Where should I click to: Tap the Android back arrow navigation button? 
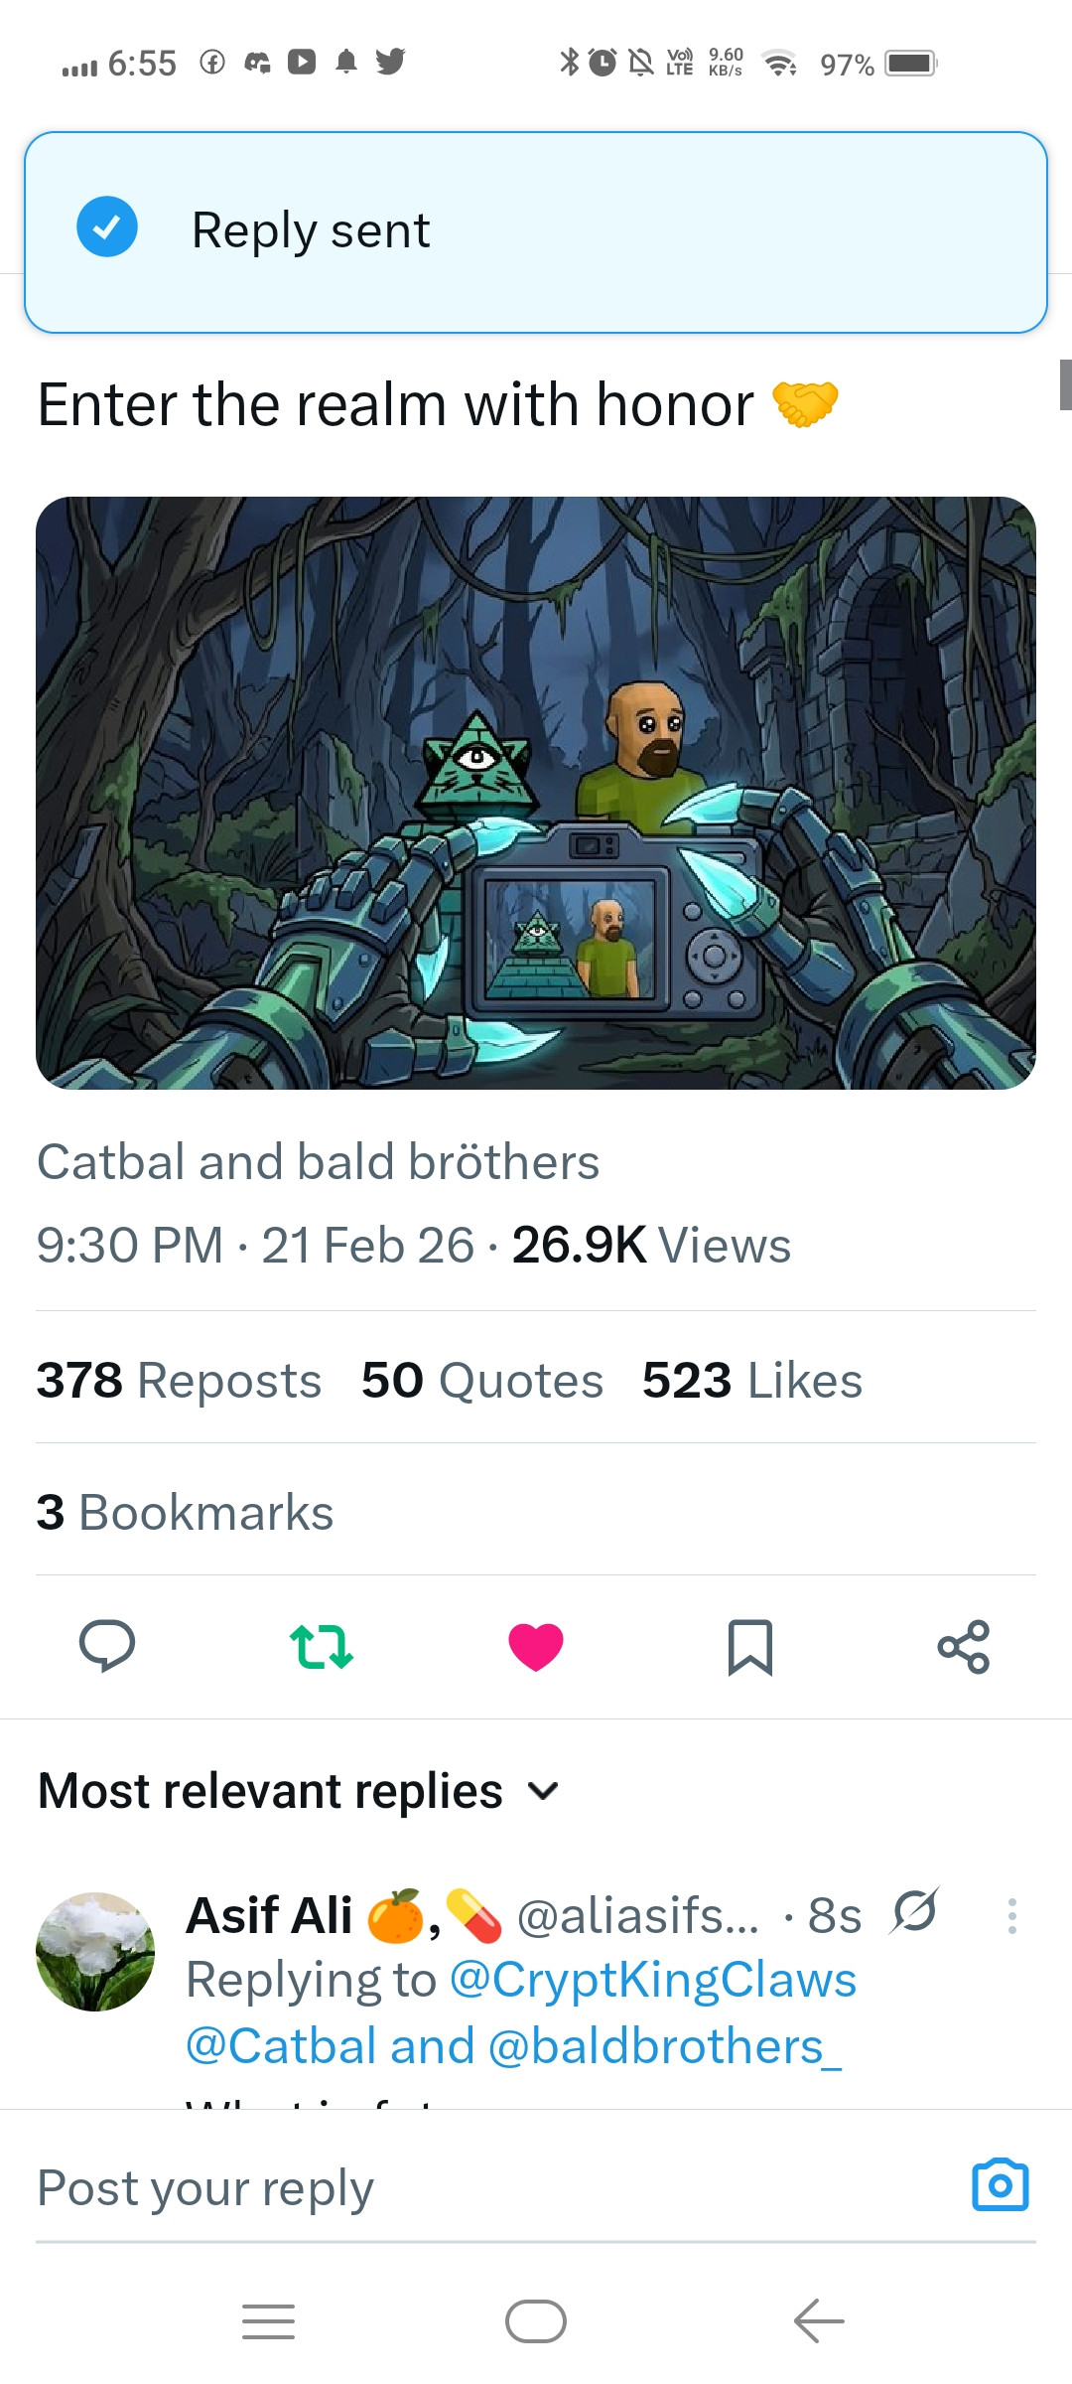[819, 2321]
